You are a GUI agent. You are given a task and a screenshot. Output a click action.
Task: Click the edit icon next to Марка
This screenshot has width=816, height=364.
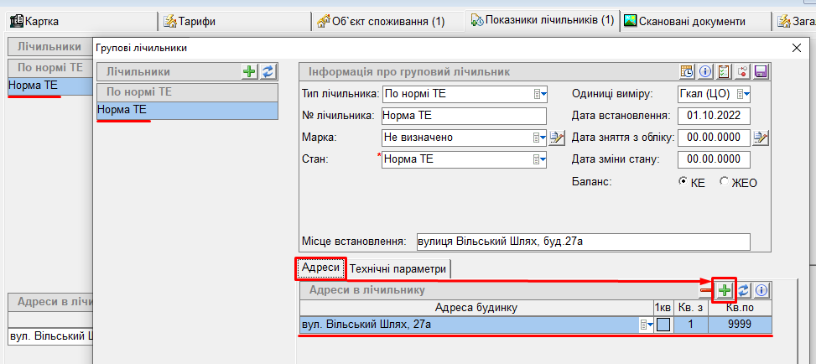tap(557, 138)
